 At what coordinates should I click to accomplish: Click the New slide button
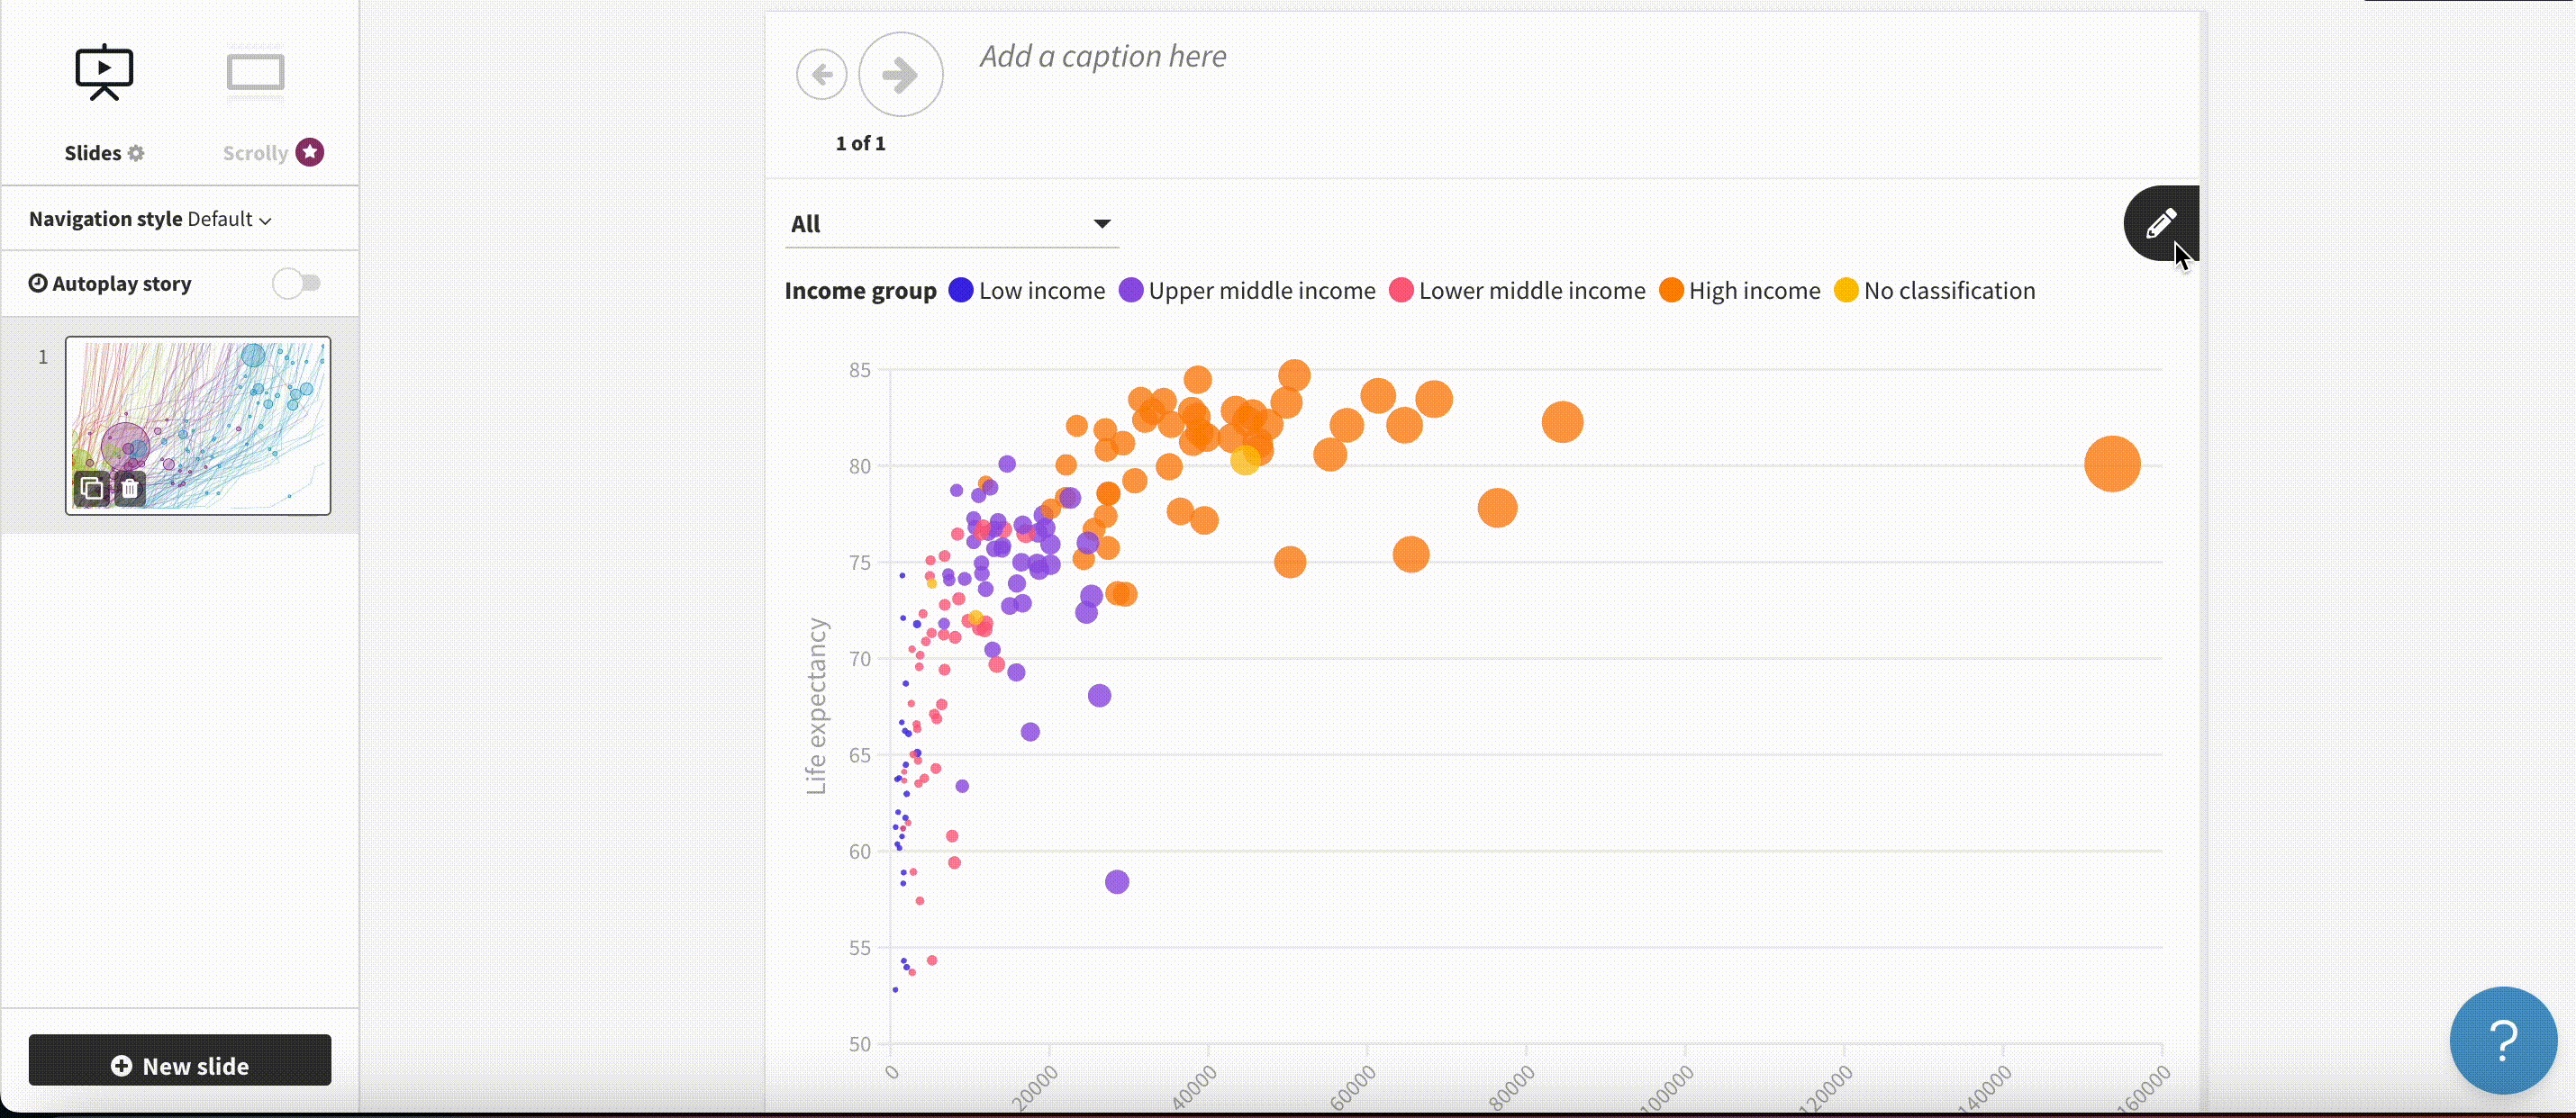(180, 1065)
